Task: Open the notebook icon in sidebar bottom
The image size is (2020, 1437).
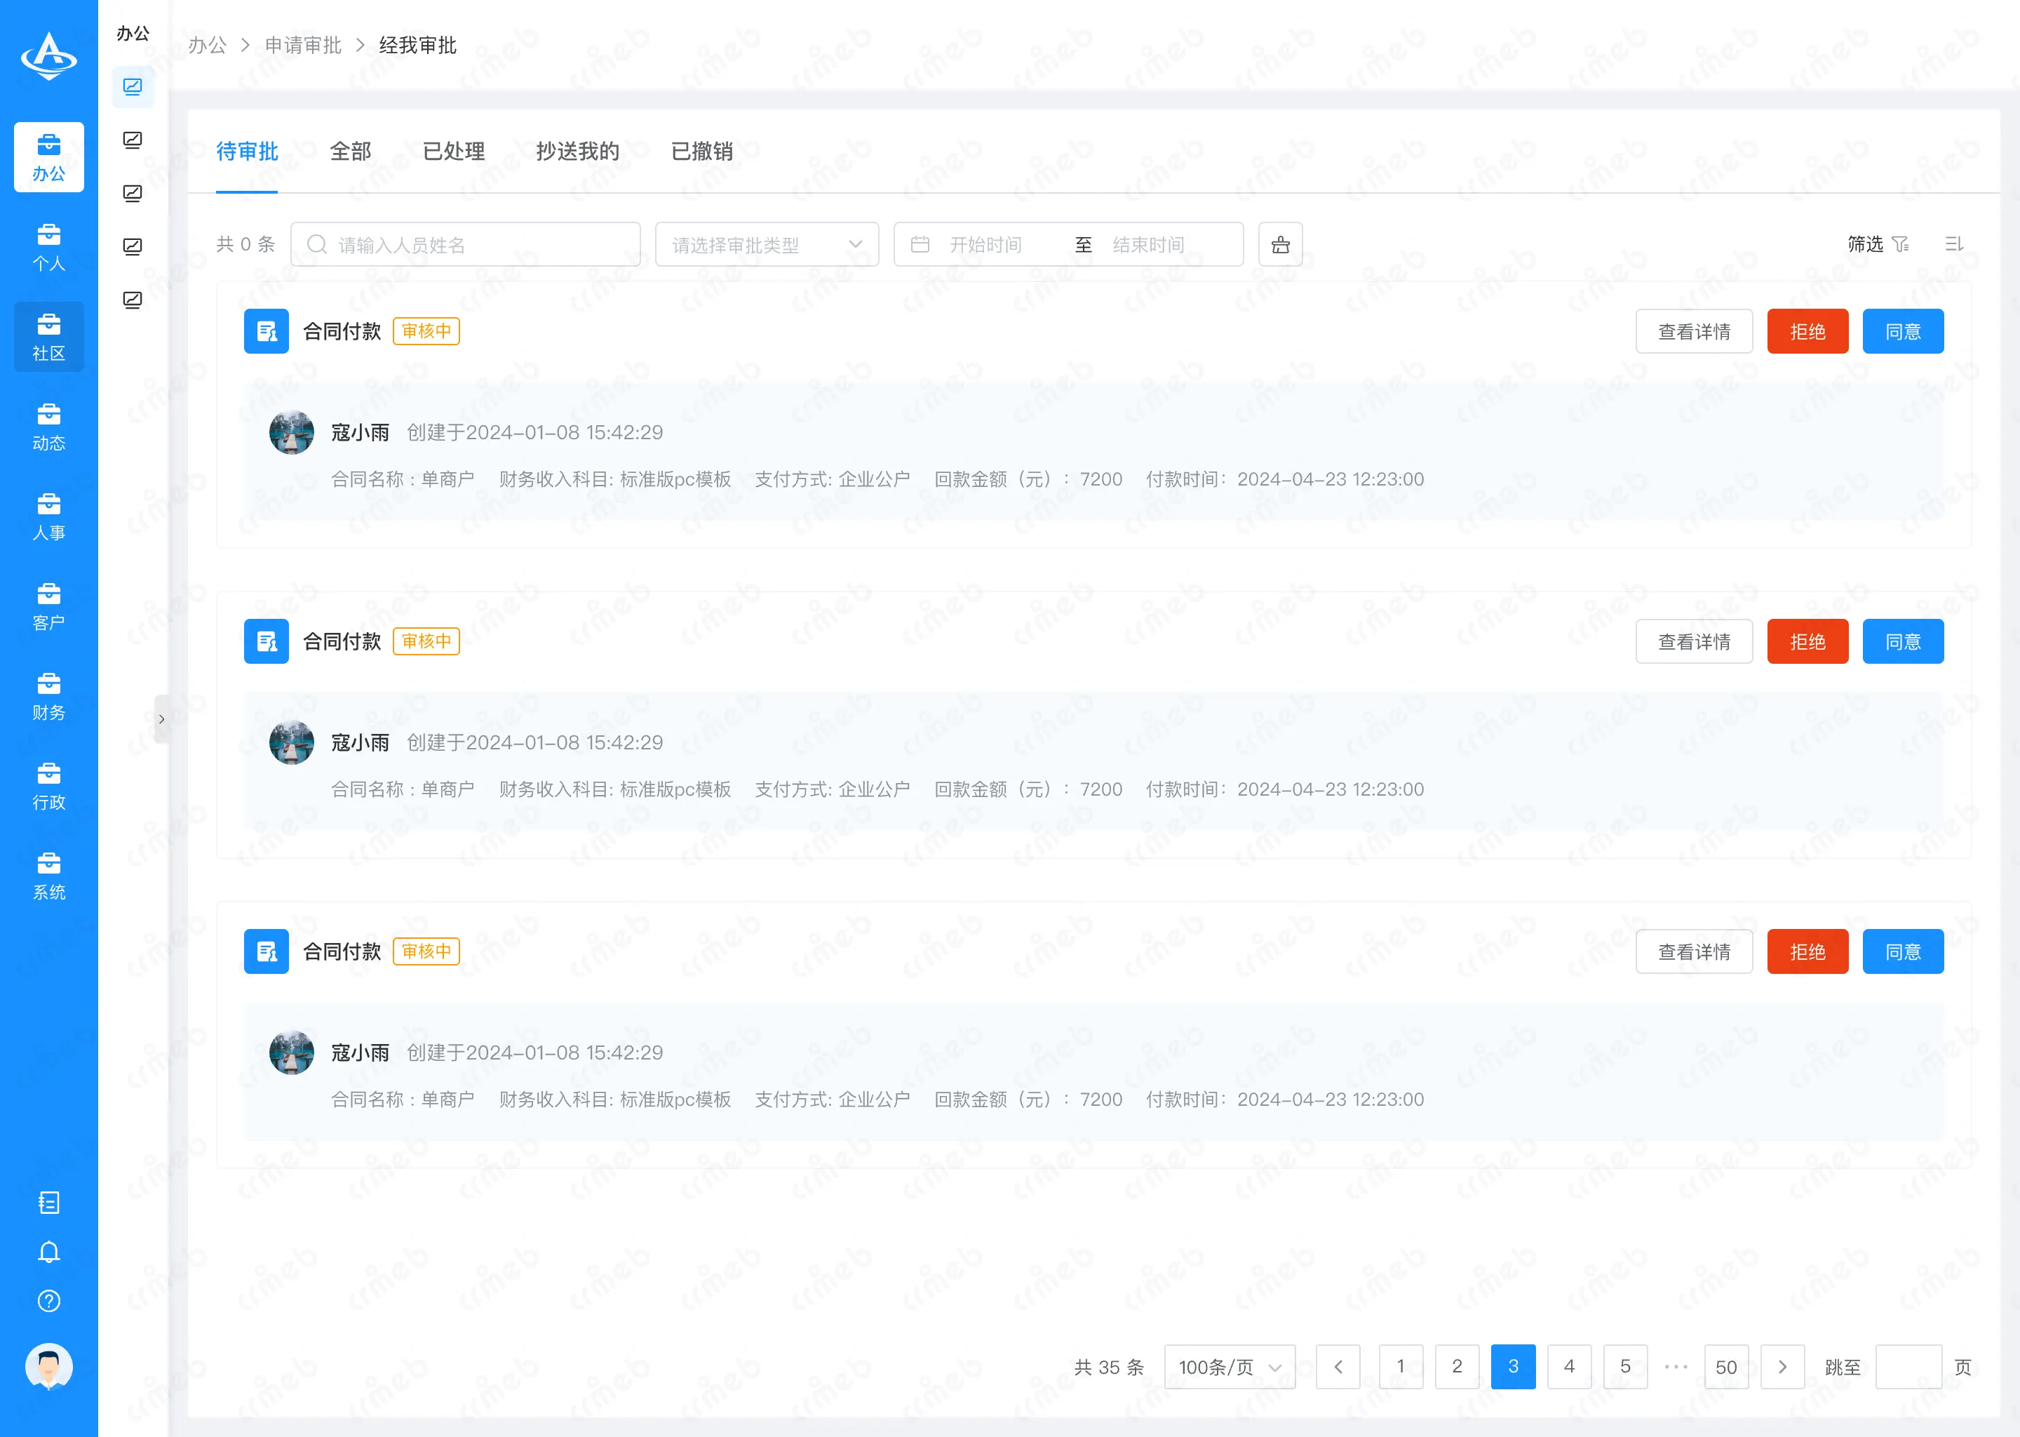Action: click(48, 1203)
